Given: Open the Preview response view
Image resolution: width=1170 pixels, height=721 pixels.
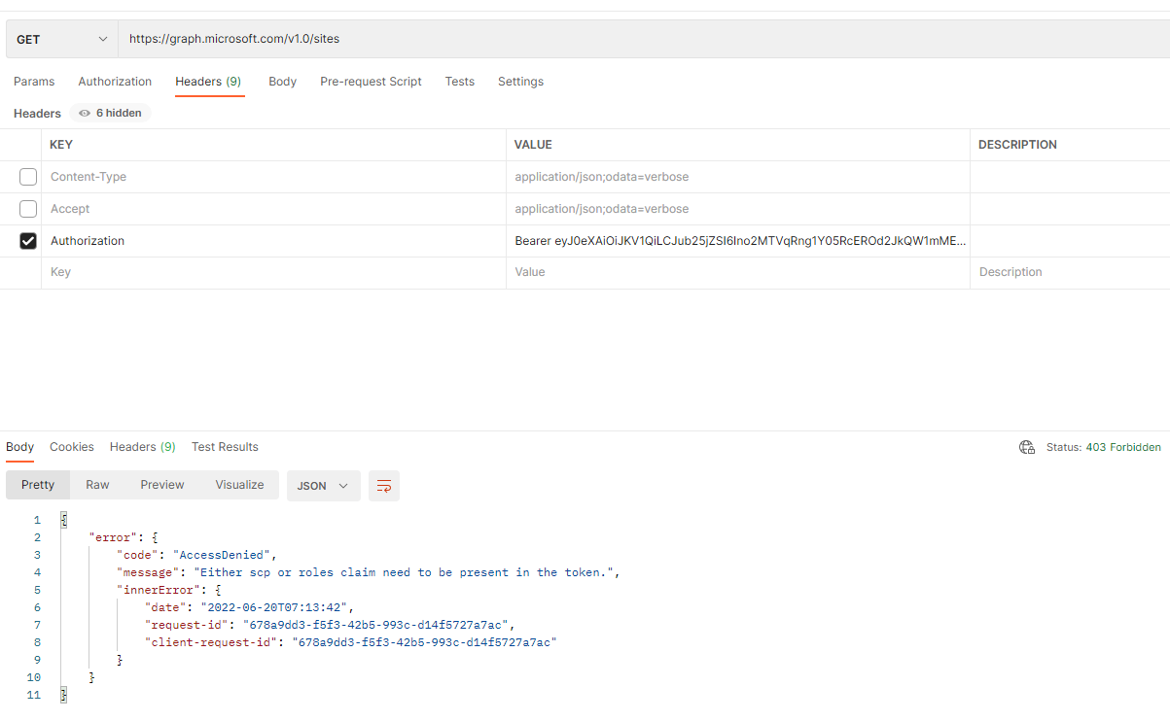Looking at the screenshot, I should (x=161, y=484).
